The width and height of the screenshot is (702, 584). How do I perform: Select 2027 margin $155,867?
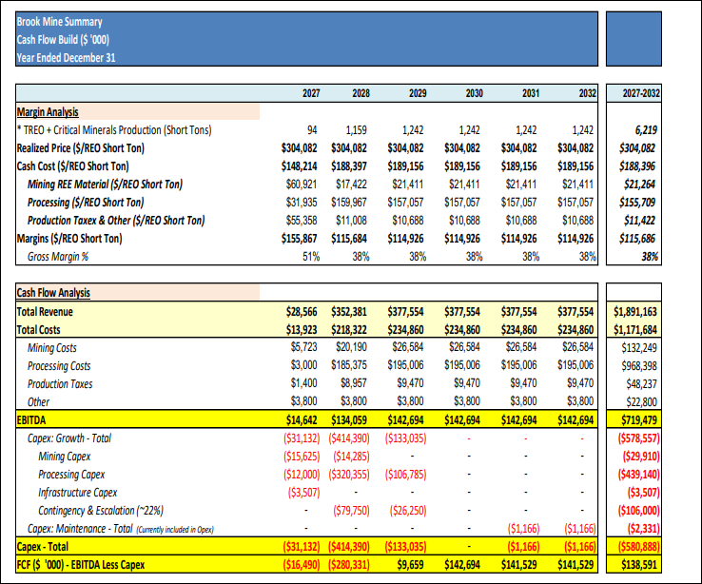tap(299, 239)
